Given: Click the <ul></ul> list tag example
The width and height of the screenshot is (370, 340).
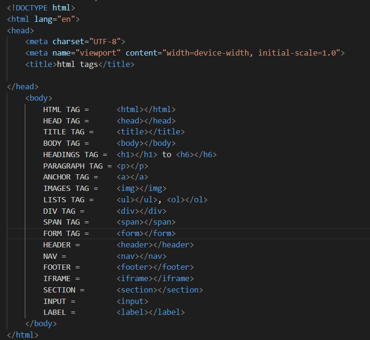Looking at the screenshot, I should (137, 200).
